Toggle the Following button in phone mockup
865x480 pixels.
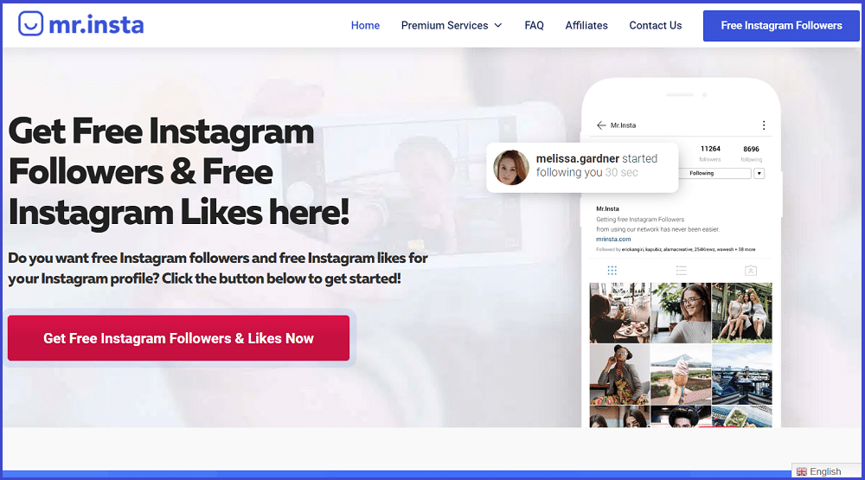coord(715,173)
